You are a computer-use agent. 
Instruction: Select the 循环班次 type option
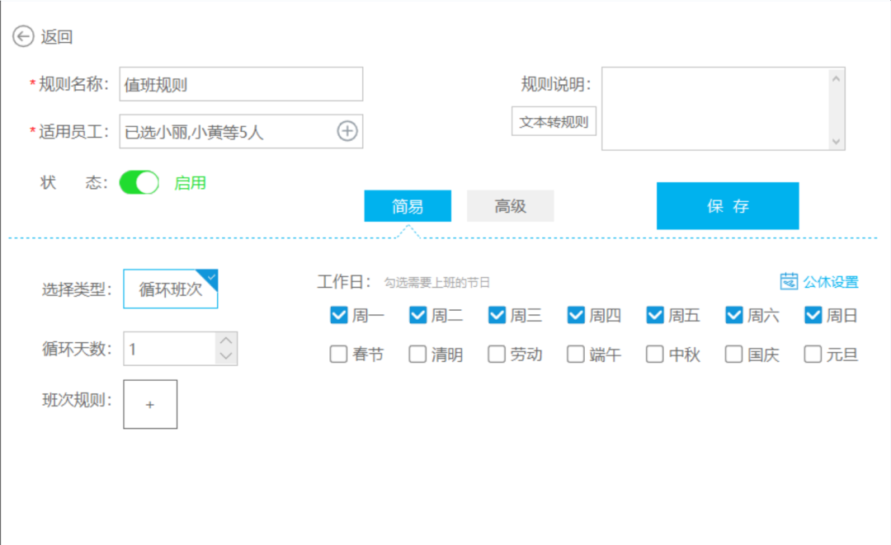click(x=171, y=289)
